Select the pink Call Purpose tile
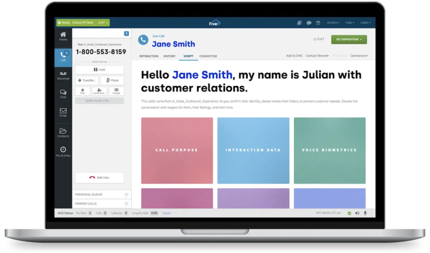430x253 pixels. click(177, 150)
